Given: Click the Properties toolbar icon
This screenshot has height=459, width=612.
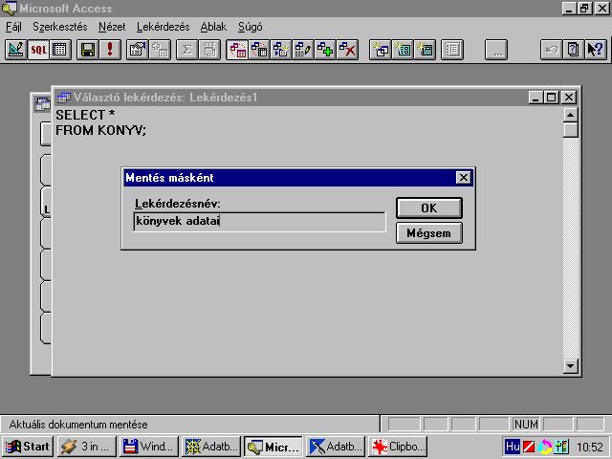Looking at the screenshot, I should point(138,50).
